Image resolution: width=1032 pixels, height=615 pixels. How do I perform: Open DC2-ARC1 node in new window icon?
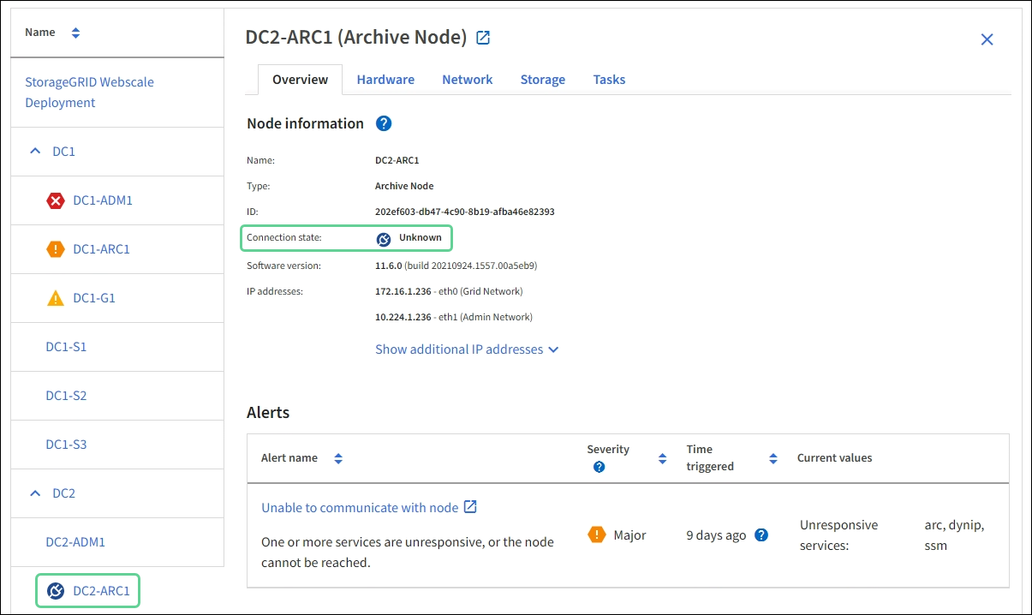click(483, 38)
